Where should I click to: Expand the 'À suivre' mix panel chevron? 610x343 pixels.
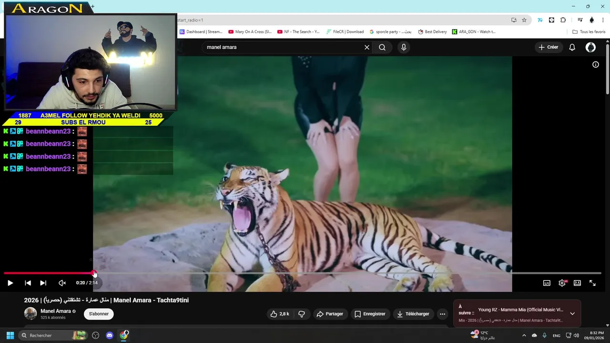572,313
